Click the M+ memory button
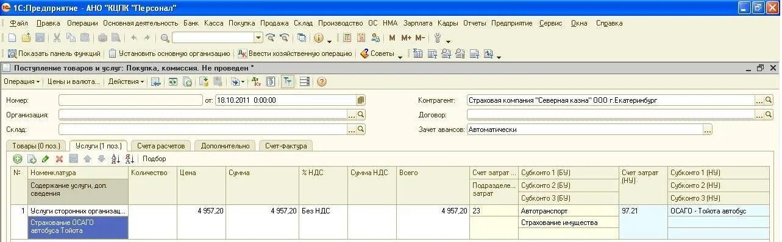This screenshot has width=782, height=242. click(x=407, y=38)
